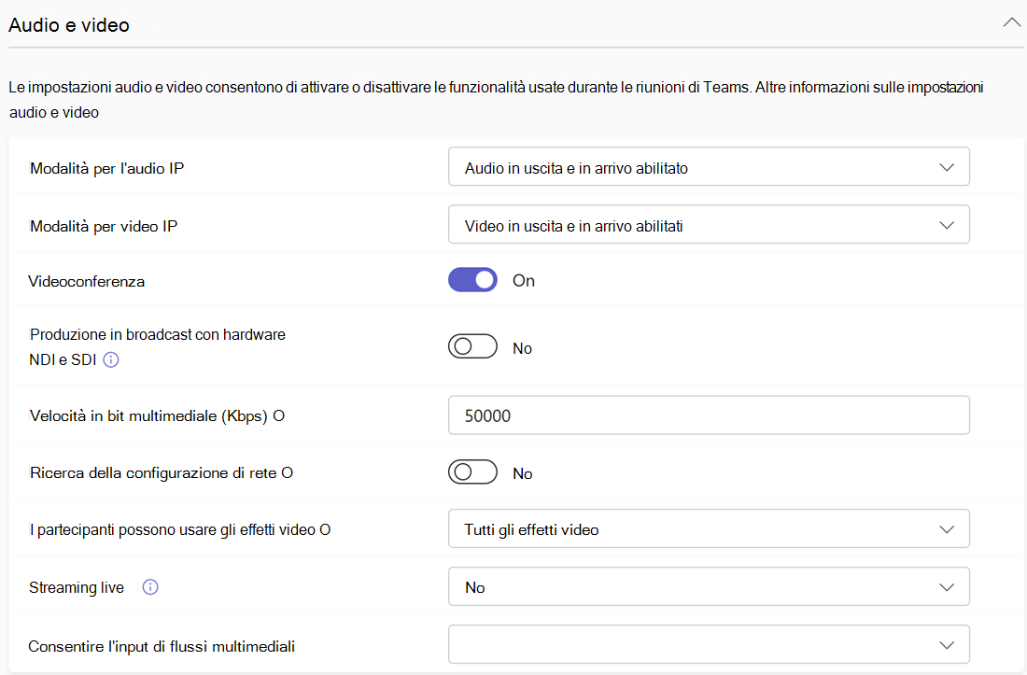
Task: Click the Ricerca della configurazione di rete label
Action: click(161, 473)
